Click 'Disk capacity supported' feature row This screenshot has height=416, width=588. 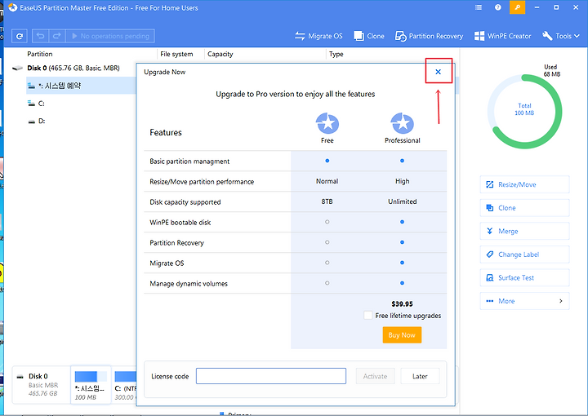pos(295,201)
